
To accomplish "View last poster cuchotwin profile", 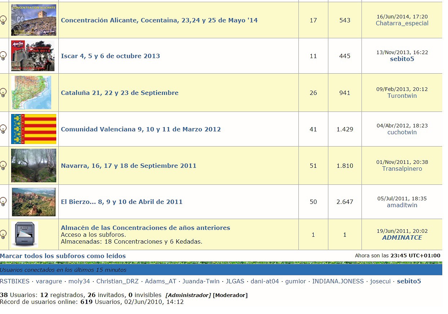I will pos(402,132).
